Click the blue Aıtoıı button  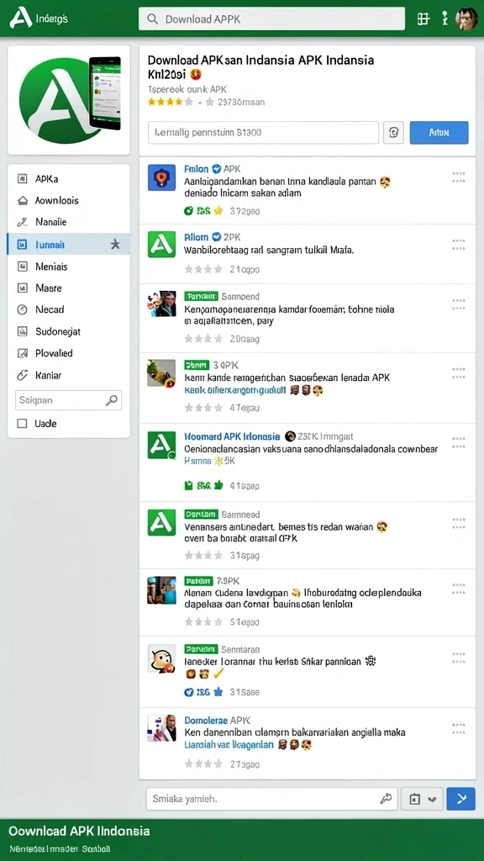pos(439,132)
